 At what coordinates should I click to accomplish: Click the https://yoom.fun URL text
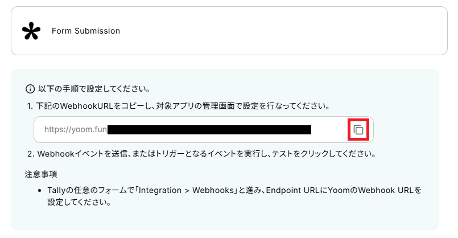[x=75, y=130]
